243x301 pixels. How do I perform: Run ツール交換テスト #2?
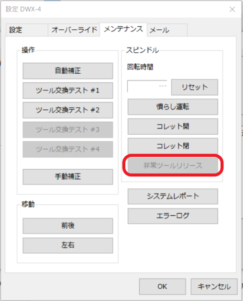click(68, 110)
